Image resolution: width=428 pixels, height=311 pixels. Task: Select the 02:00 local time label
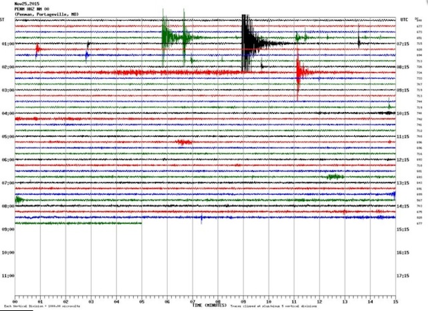pos(8,67)
